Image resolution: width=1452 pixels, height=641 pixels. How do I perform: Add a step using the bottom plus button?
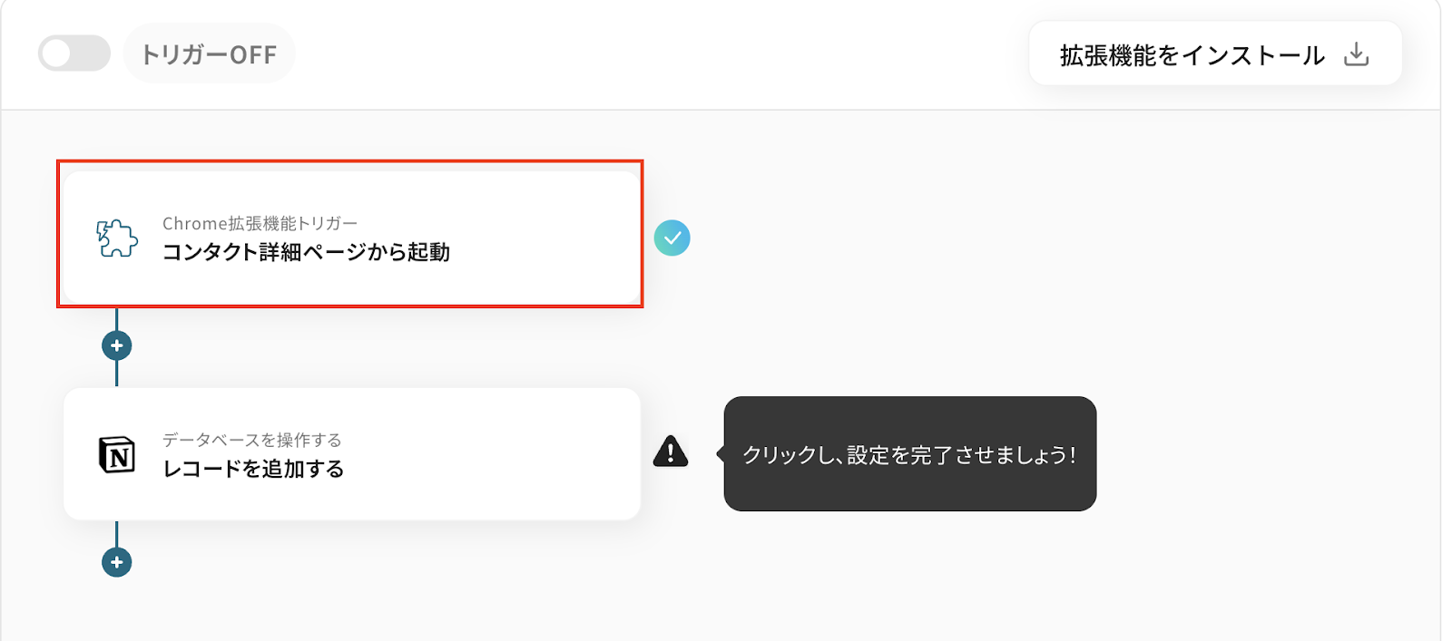117,562
